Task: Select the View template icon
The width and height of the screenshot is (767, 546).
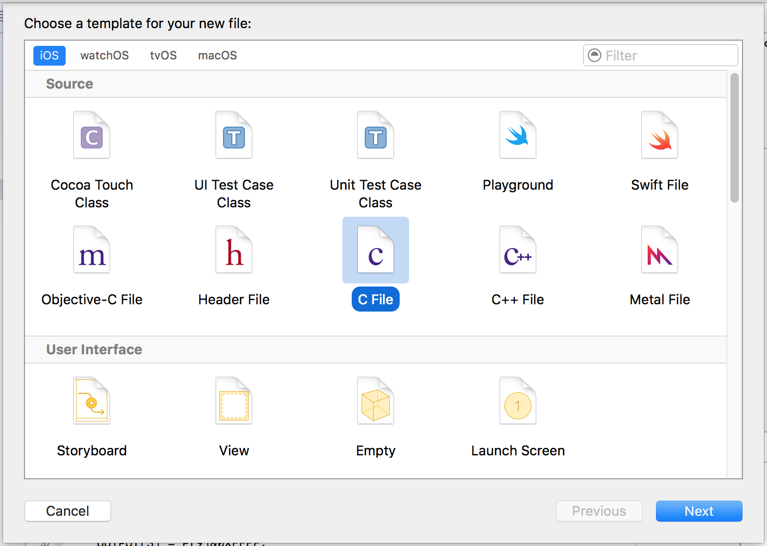Action: tap(234, 401)
